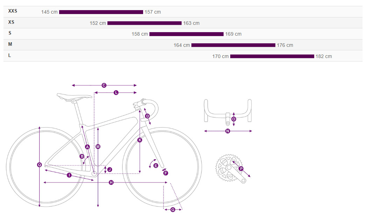Click the H wheelbase marker

click(x=111, y=182)
